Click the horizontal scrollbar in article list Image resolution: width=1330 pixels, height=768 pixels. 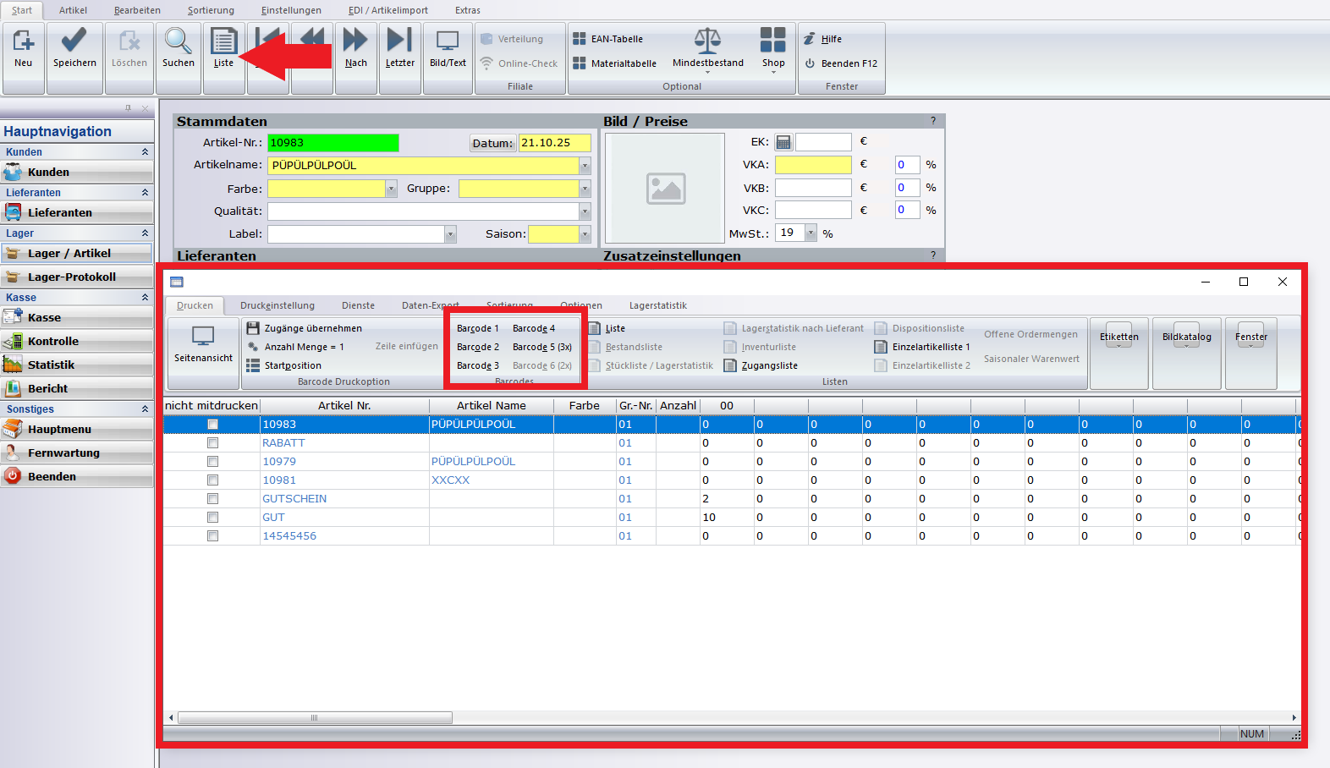[315, 717]
